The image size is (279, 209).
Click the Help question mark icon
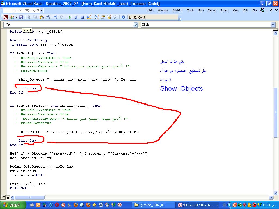click(123, 17)
